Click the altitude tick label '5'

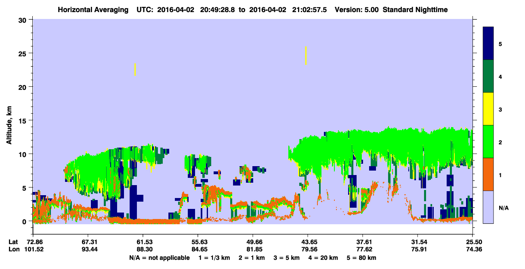[25, 188]
